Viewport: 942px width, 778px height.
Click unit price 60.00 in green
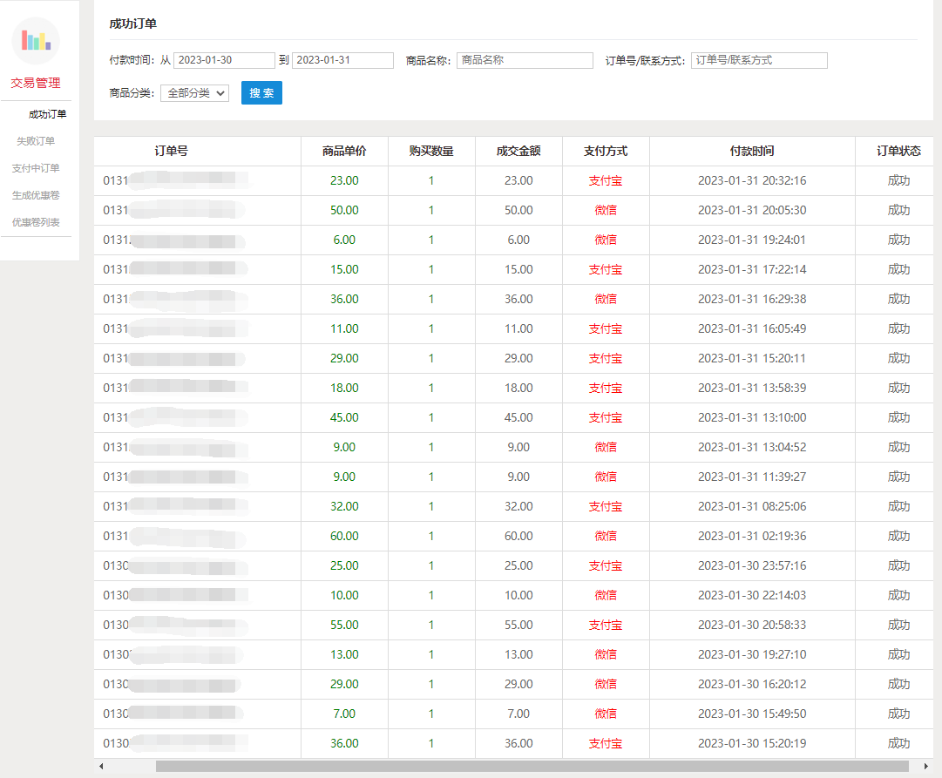pyautogui.click(x=344, y=536)
